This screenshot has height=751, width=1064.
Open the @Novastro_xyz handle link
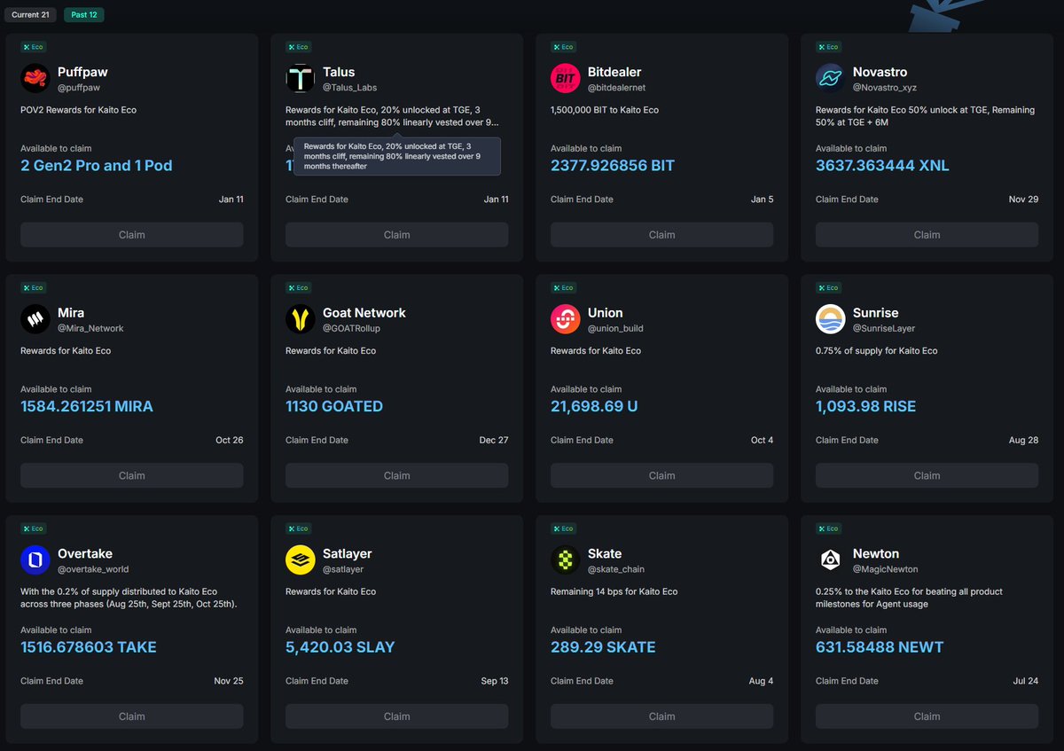click(885, 88)
